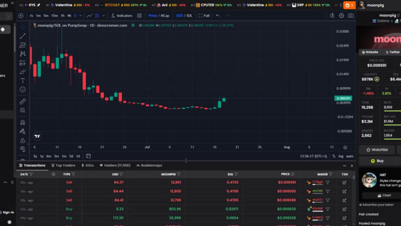Select the crosshair cursor tool

[23, 27]
